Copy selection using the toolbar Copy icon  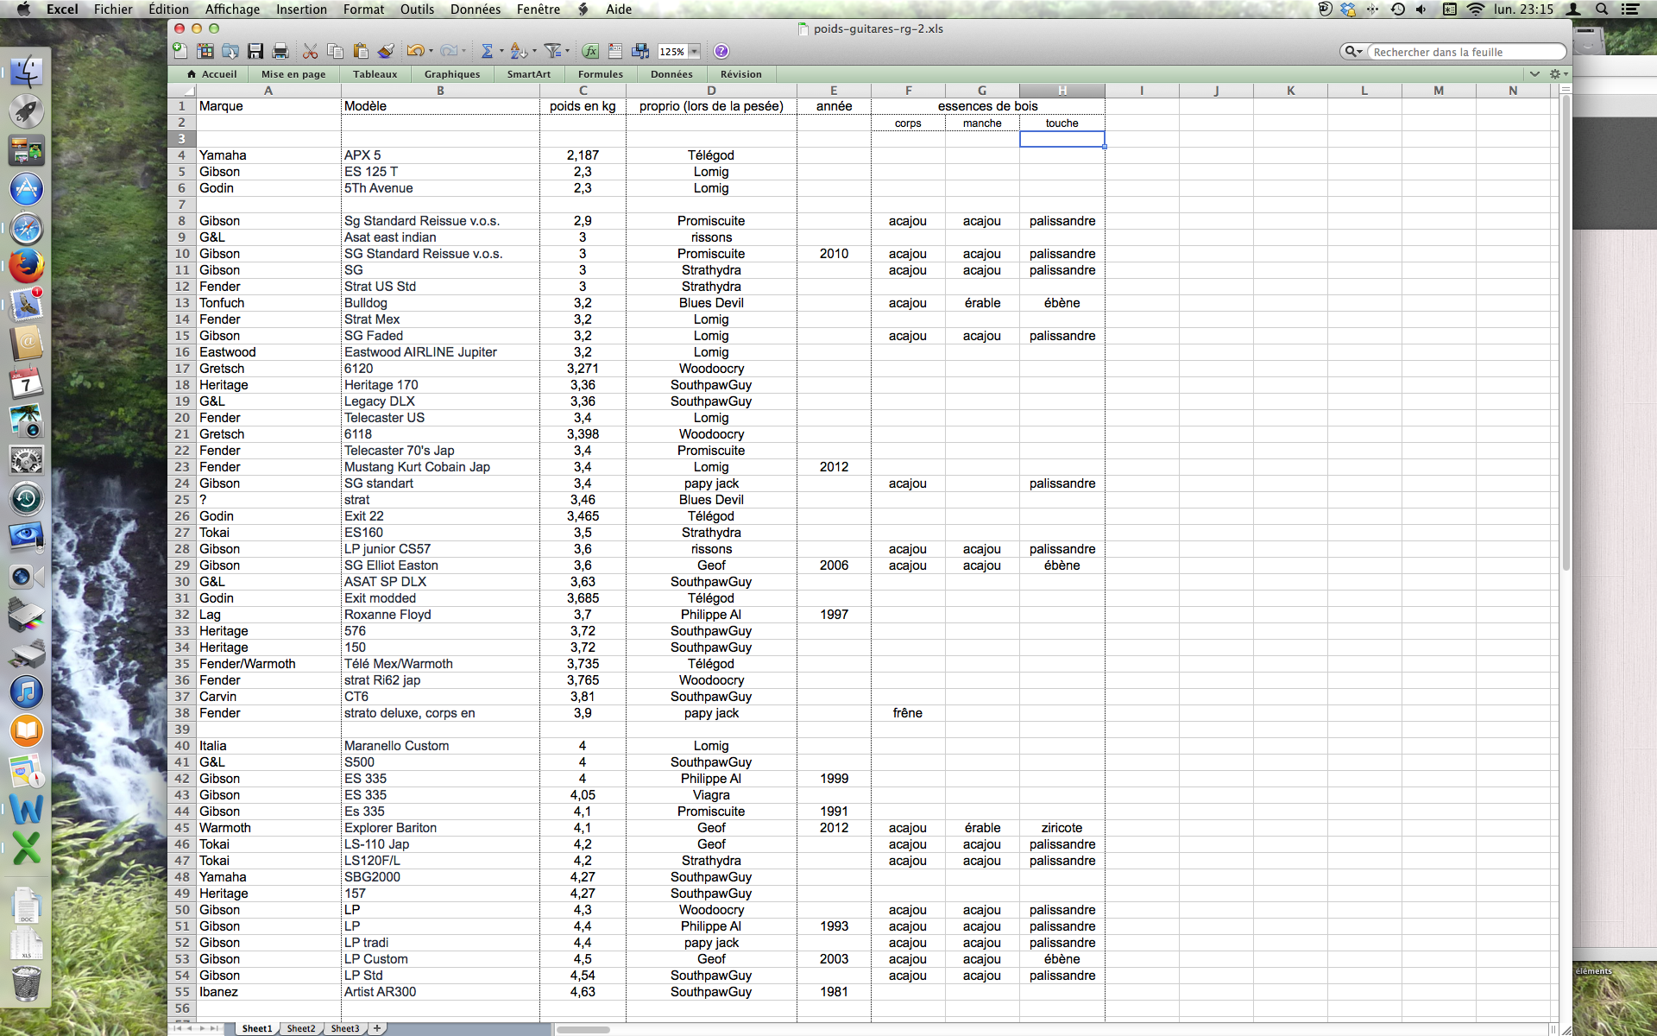coord(336,51)
